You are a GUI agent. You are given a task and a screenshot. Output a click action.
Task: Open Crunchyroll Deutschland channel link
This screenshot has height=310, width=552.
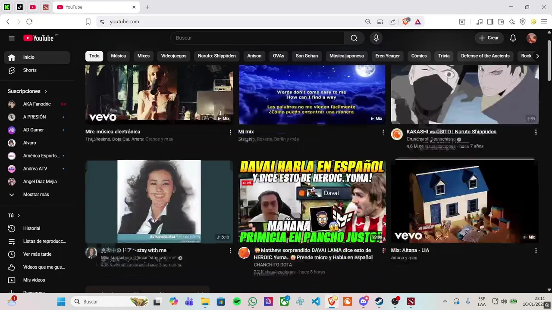(x=431, y=139)
